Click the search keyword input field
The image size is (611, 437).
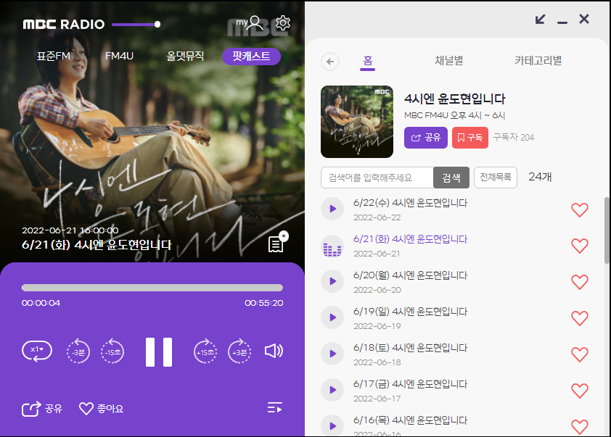pos(377,178)
